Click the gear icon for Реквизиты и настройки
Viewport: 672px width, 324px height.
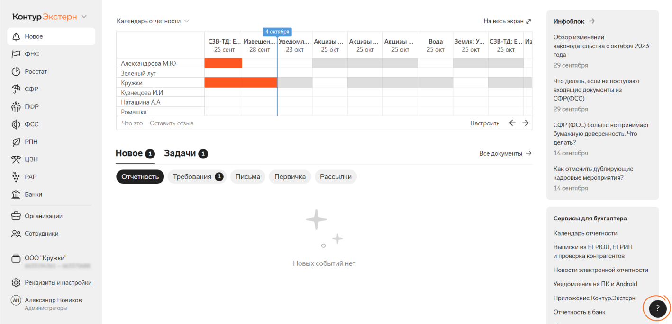pyautogui.click(x=17, y=283)
